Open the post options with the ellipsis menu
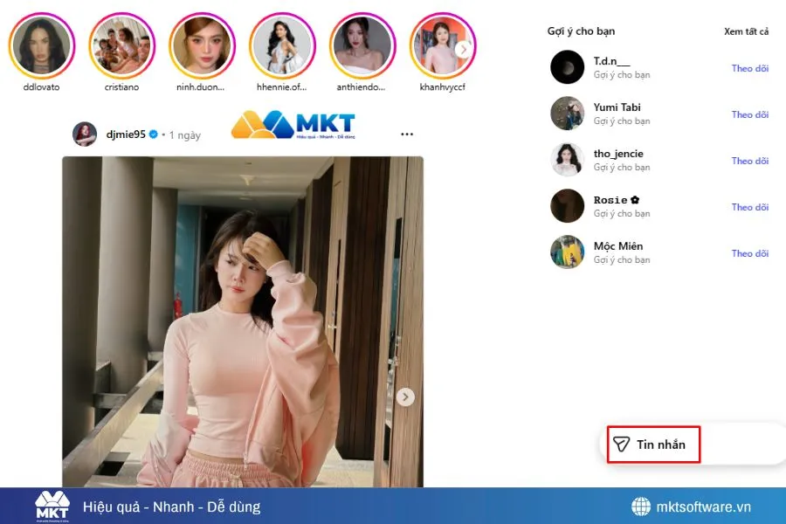Viewport: 786px width, 524px height. click(406, 133)
